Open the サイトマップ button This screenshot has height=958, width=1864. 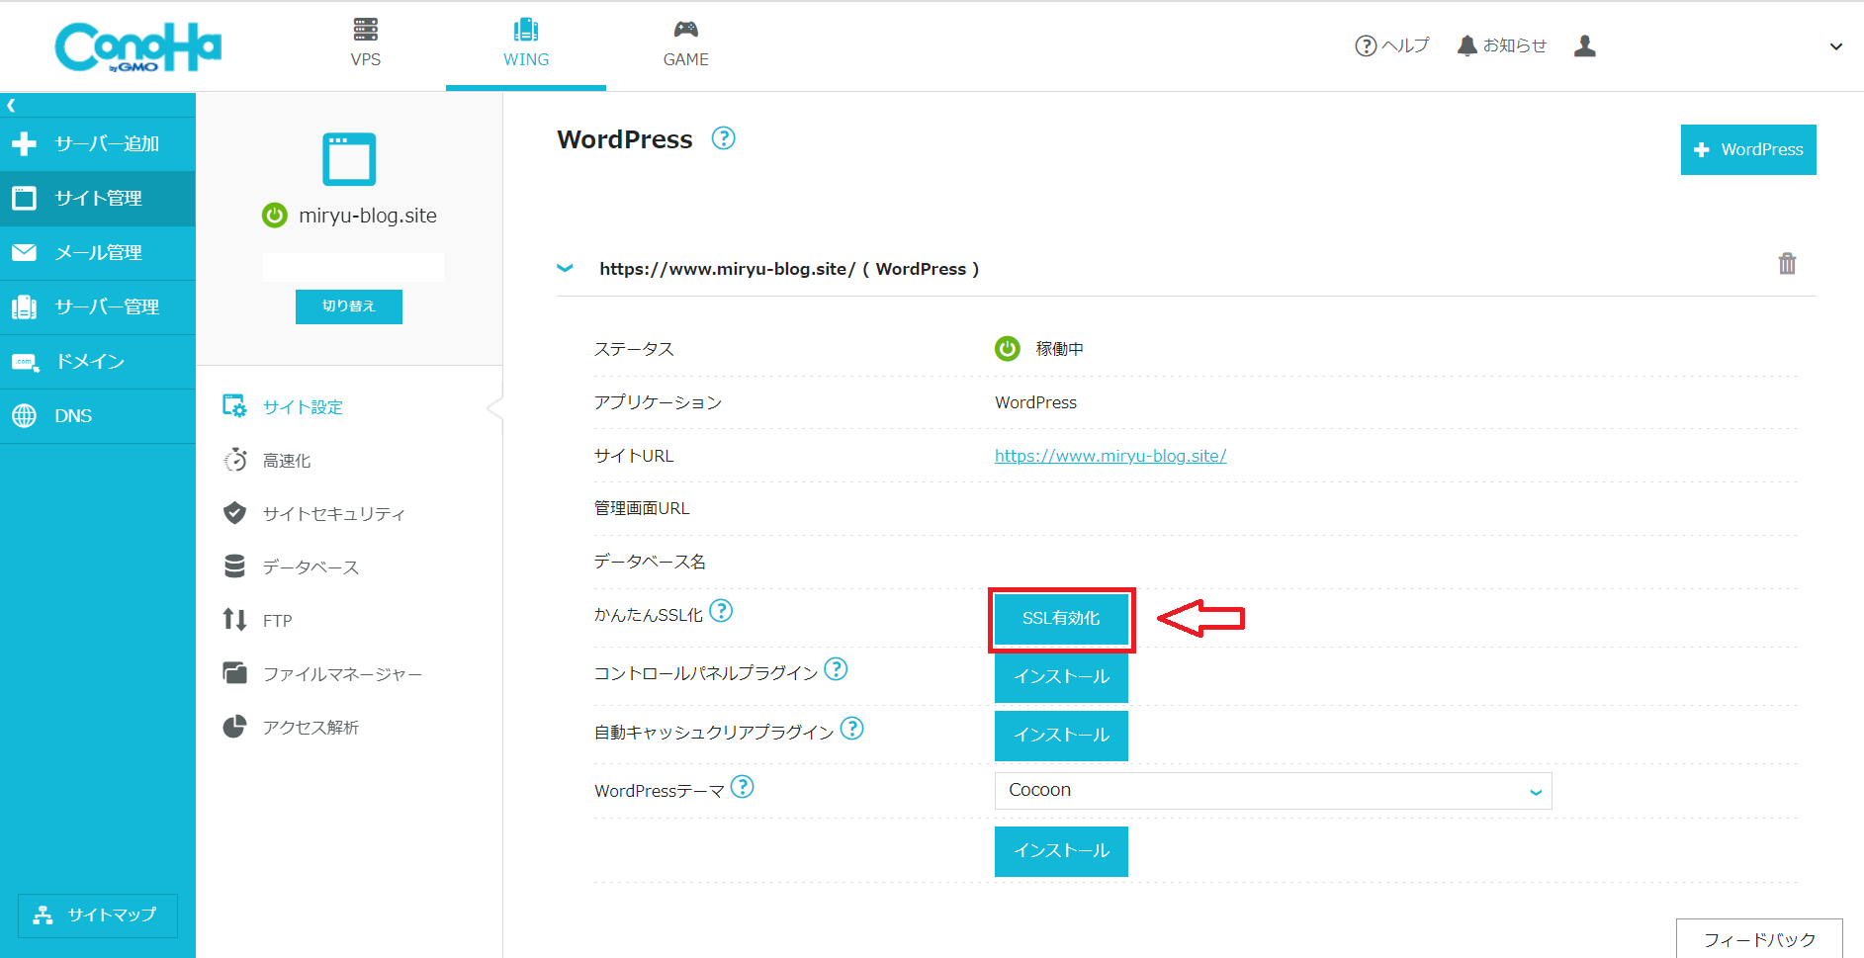pyautogui.click(x=98, y=915)
